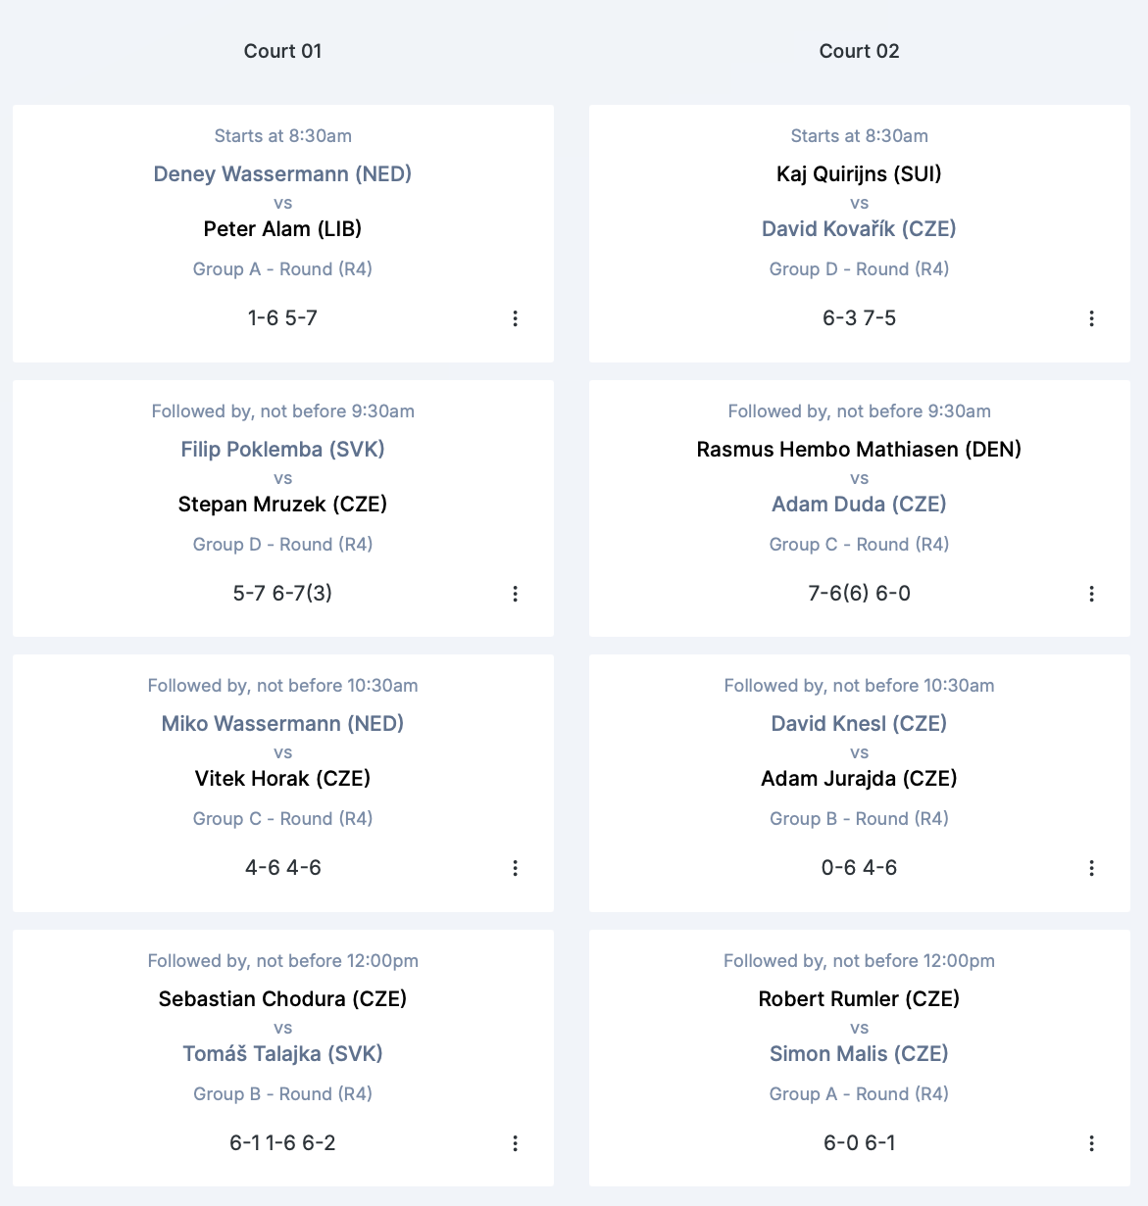The height and width of the screenshot is (1206, 1148).
Task: Click Tomáš Talajka (SVK) name
Action: [x=282, y=1054]
